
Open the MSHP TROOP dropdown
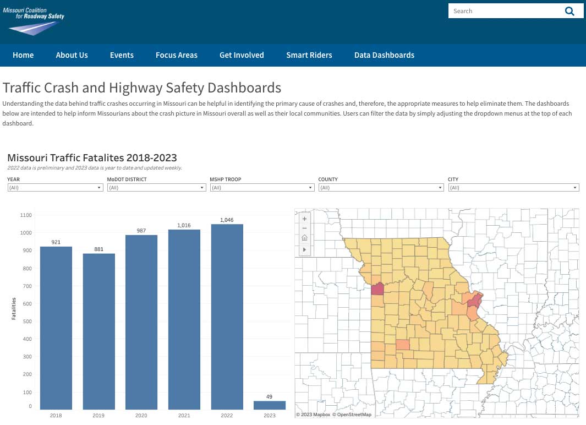[x=310, y=187]
